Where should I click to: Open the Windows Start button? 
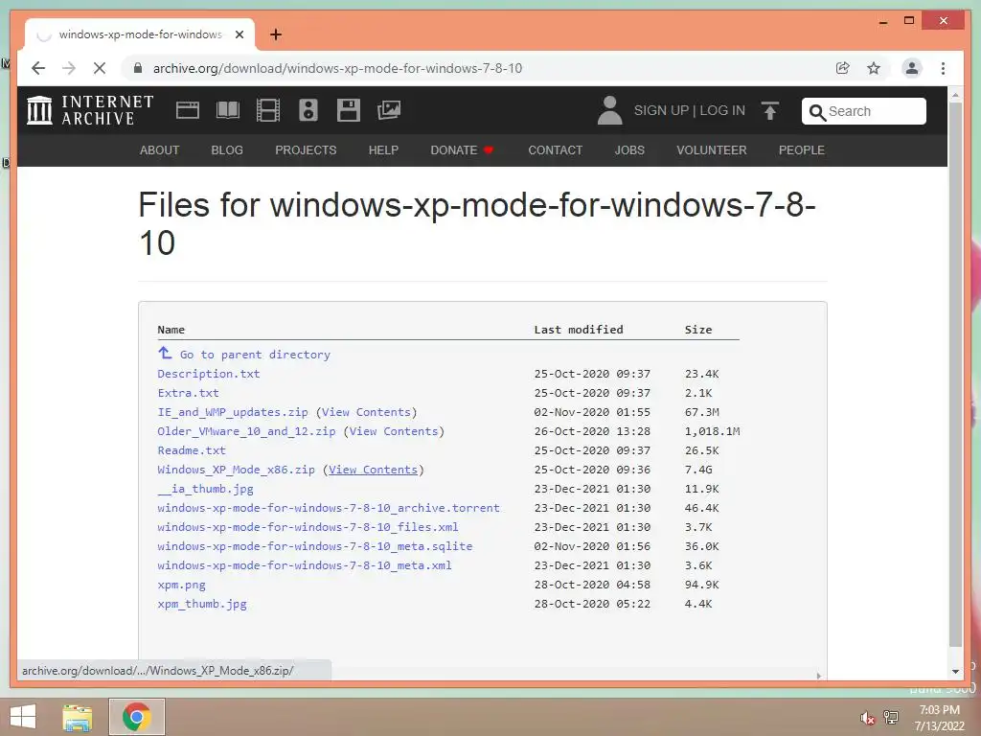pyautogui.click(x=23, y=717)
